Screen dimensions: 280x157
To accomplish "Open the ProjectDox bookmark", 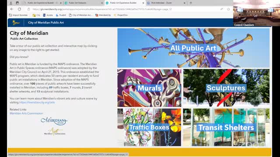I will [121, 15].
